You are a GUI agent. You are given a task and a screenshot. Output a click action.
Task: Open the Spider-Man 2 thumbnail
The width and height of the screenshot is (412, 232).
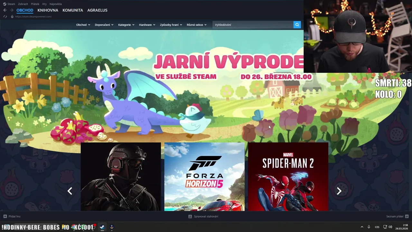288,177
